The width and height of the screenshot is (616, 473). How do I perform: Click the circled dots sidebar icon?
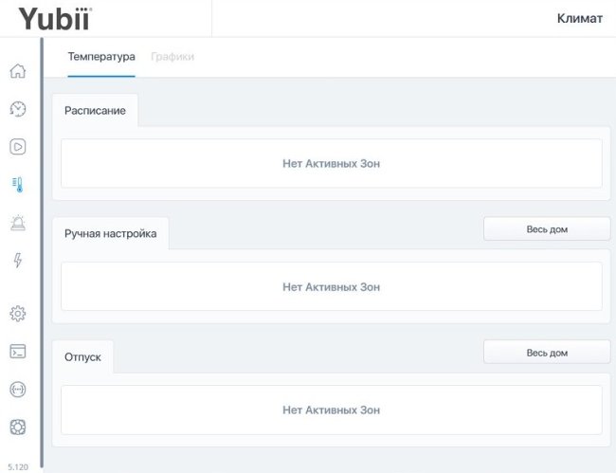pos(17,389)
